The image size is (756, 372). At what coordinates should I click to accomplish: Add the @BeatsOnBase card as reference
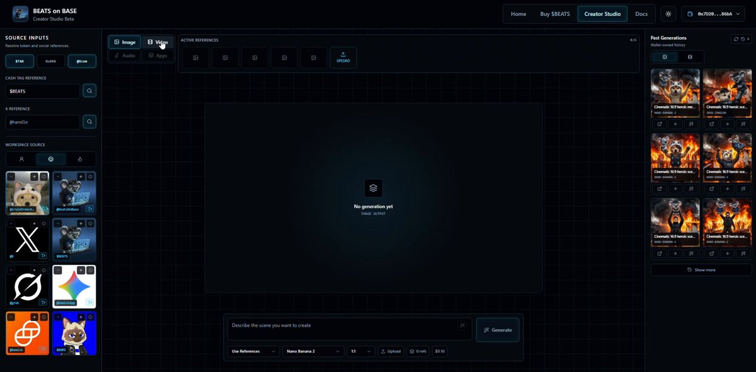point(81,177)
